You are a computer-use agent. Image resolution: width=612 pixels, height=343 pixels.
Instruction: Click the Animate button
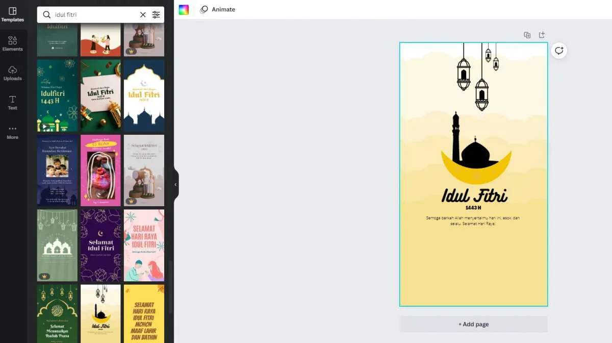click(x=218, y=10)
